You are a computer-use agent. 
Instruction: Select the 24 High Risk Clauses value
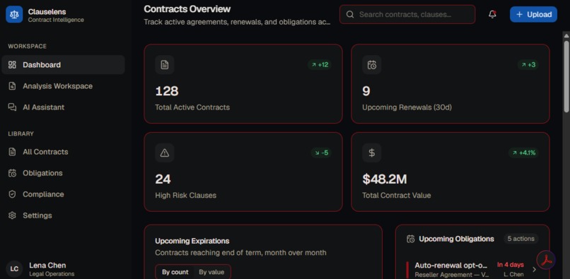pos(163,179)
